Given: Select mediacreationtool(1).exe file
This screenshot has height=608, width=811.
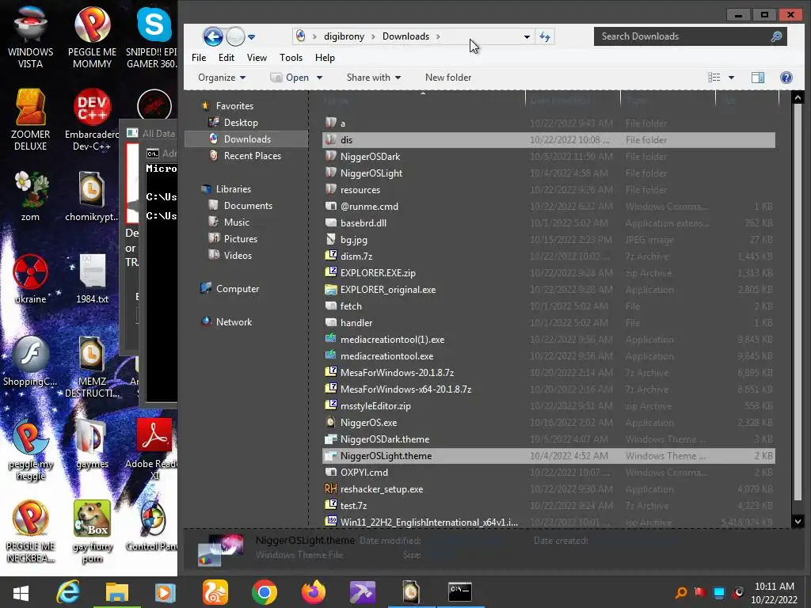Looking at the screenshot, I should [548, 340].
